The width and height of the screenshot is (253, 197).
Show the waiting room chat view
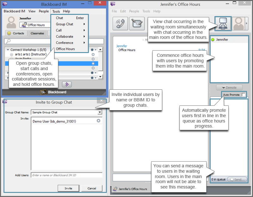(223, 23)
